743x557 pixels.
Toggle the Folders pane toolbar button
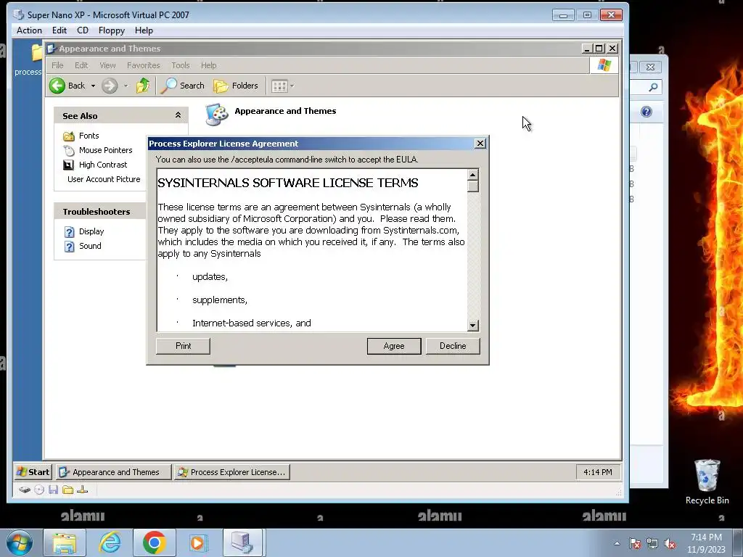point(236,86)
